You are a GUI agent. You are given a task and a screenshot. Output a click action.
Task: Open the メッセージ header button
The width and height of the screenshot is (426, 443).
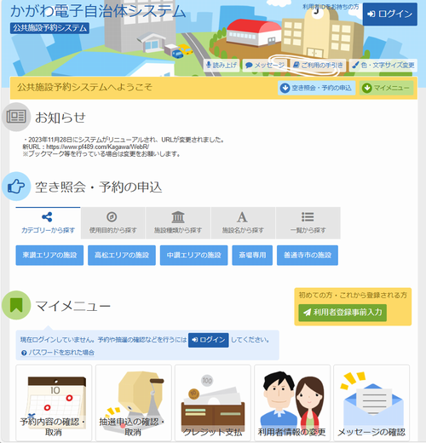(265, 66)
